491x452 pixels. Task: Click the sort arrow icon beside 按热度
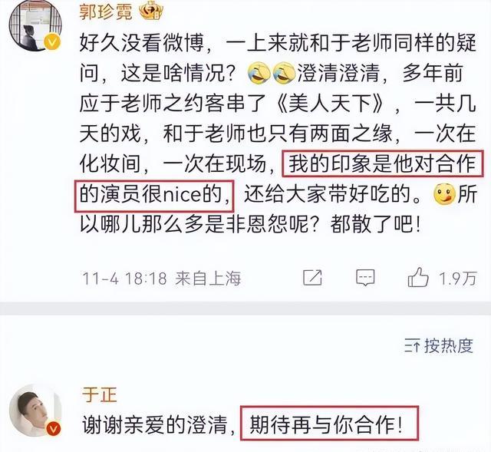[x=412, y=346]
